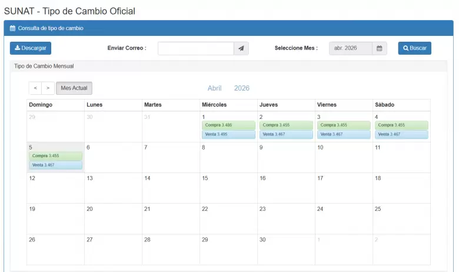Click the Mes Actual button

point(74,88)
